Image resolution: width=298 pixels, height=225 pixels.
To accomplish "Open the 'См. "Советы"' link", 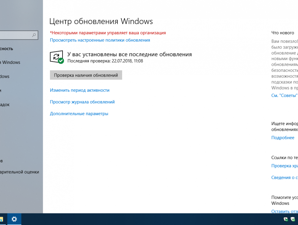I will click(x=284, y=95).
